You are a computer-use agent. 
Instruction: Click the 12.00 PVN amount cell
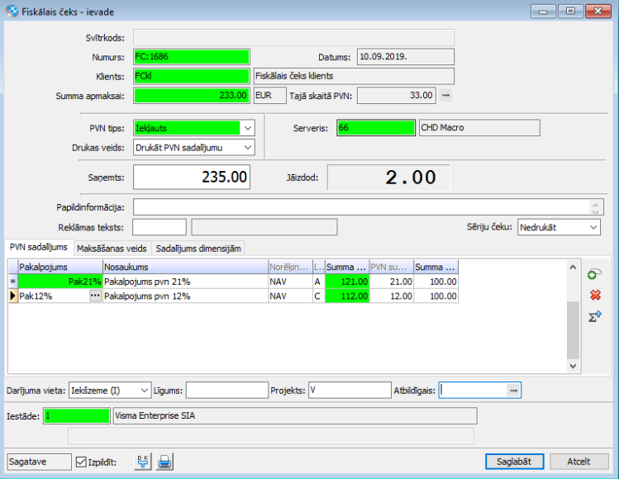[x=391, y=296]
